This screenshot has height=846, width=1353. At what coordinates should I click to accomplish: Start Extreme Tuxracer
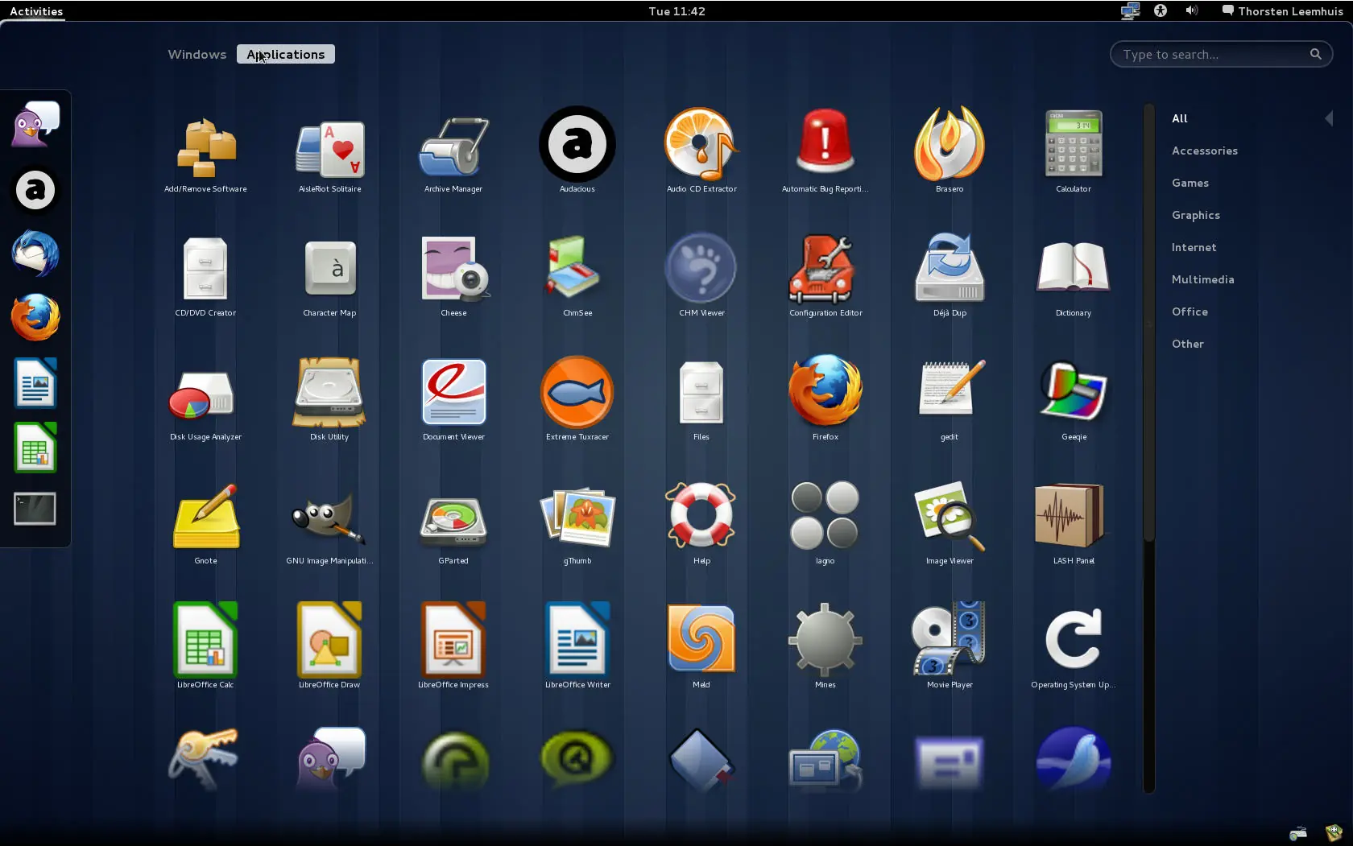coord(577,396)
